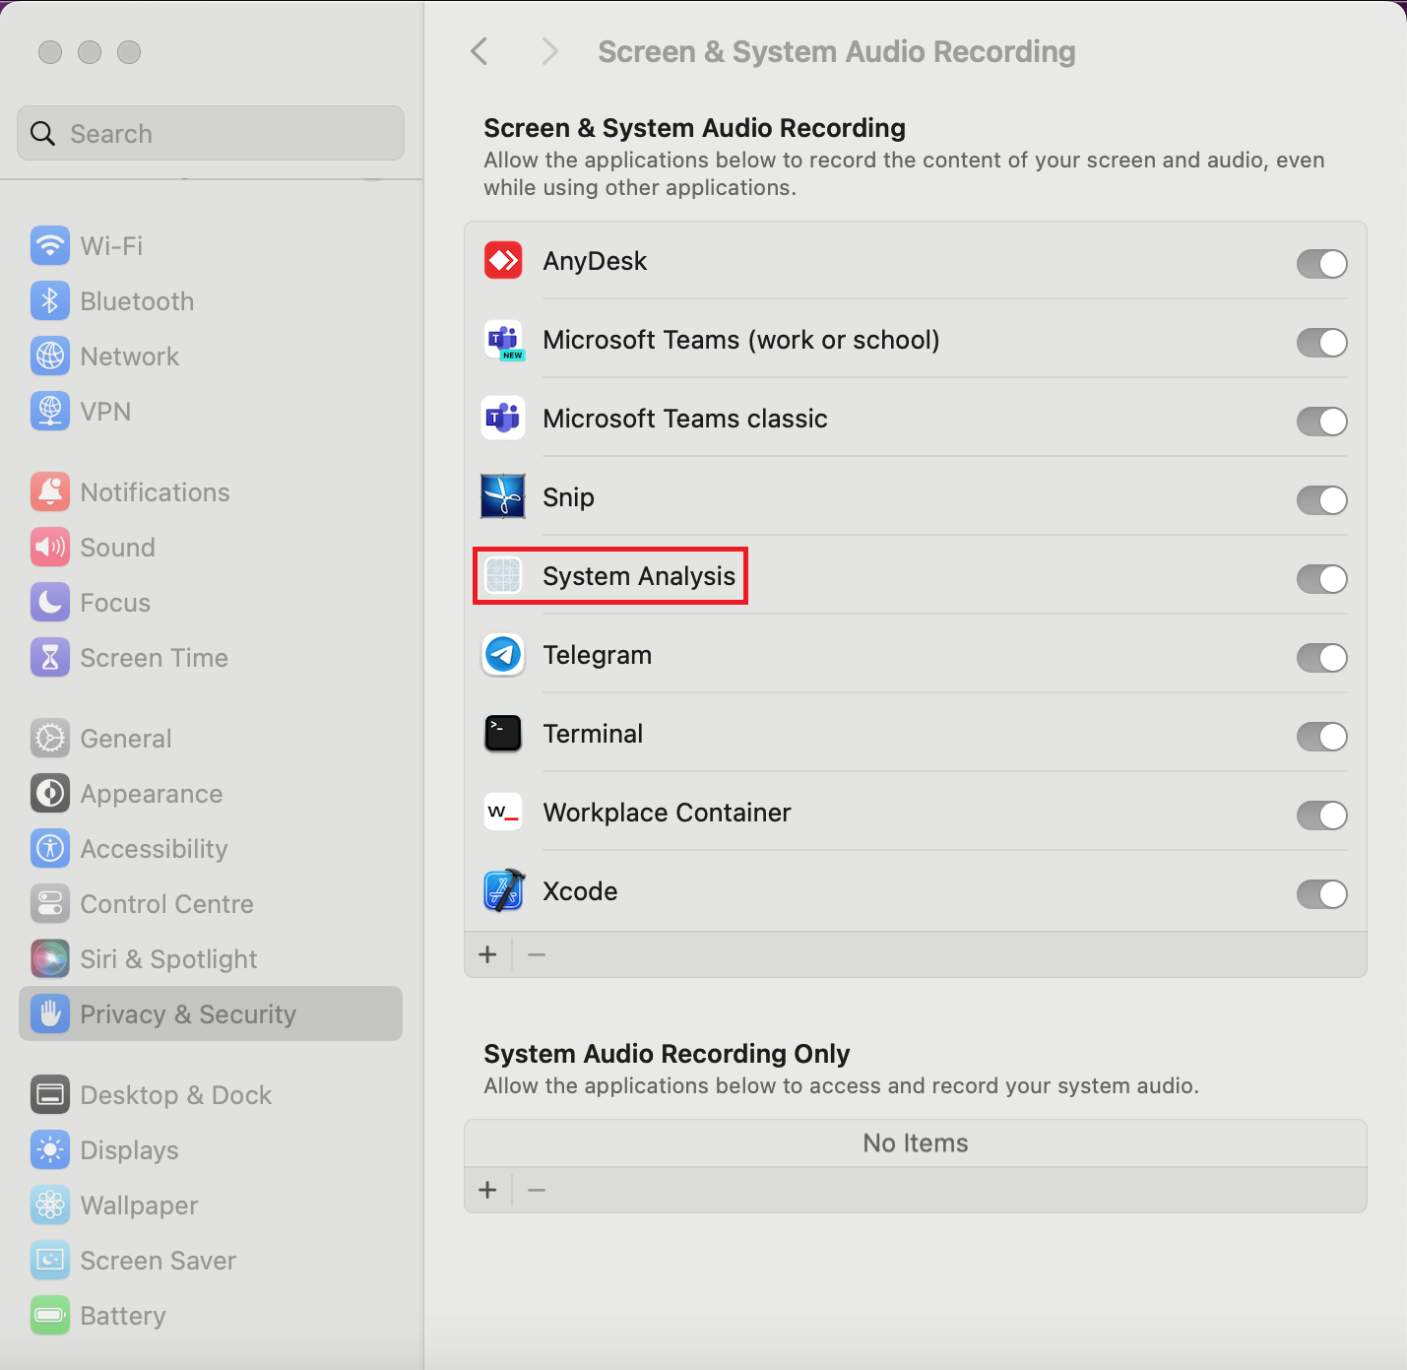Click the Xcode app icon
Screen dimensions: 1407x1370
(503, 891)
